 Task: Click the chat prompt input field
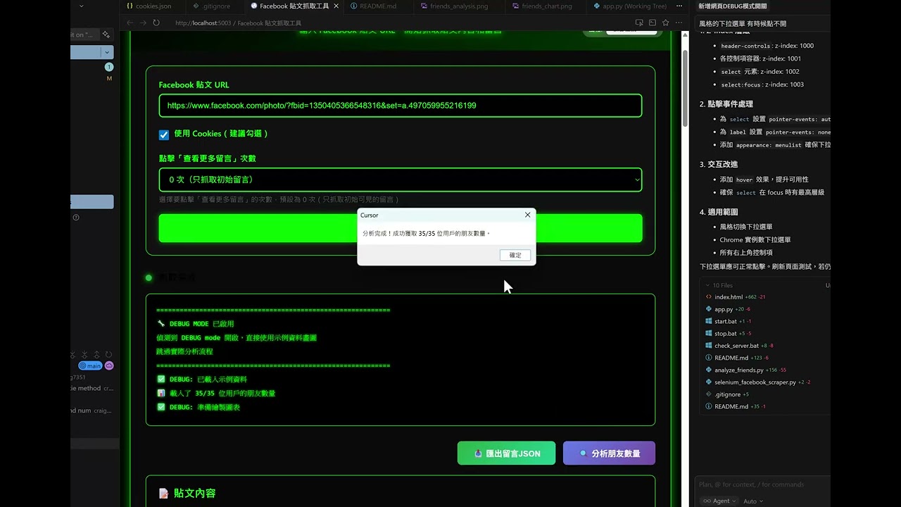tap(762, 484)
